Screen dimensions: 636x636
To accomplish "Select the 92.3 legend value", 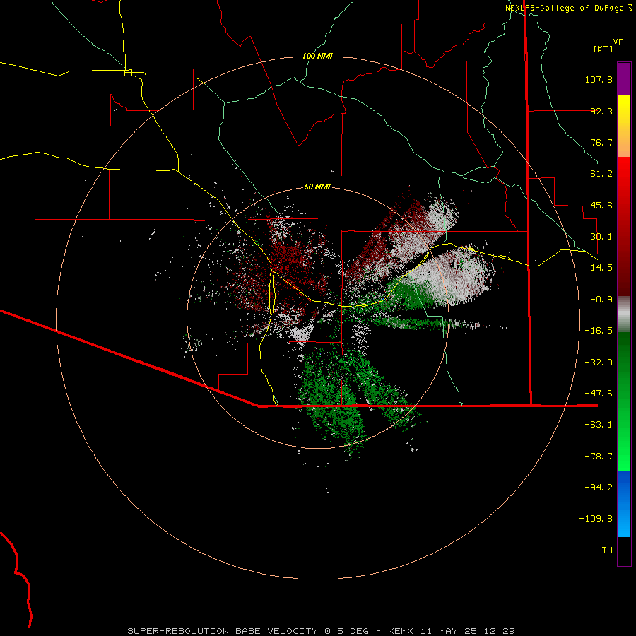I will pos(601,111).
